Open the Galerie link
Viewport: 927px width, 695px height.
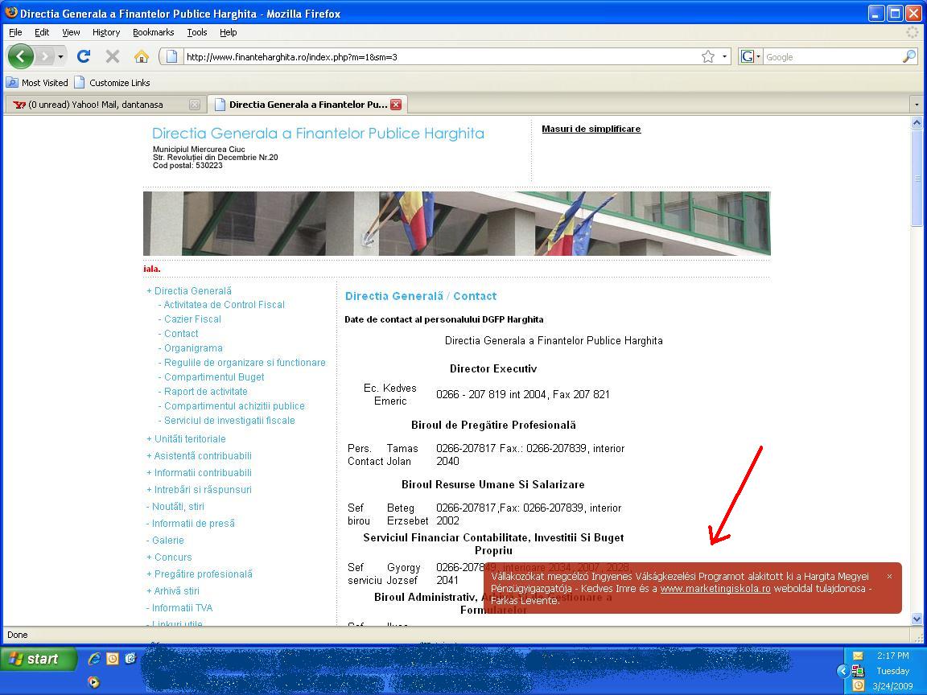pos(165,541)
